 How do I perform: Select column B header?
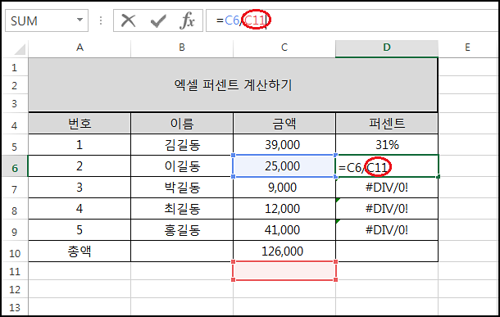[182, 48]
